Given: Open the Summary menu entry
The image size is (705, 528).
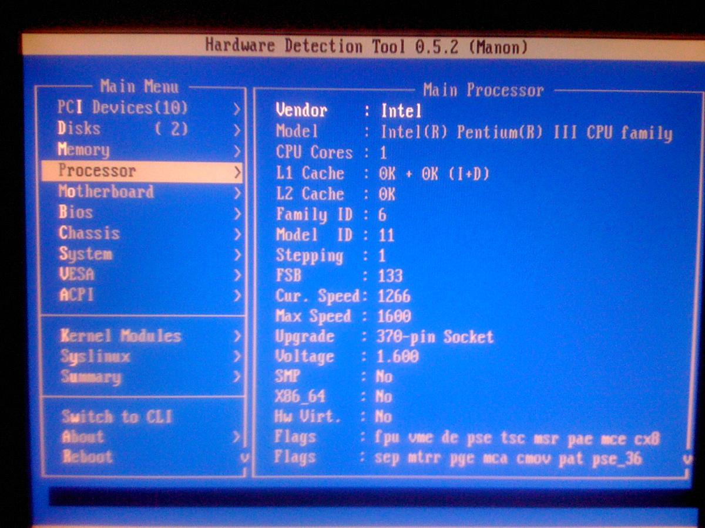Looking at the screenshot, I should tap(91, 377).
